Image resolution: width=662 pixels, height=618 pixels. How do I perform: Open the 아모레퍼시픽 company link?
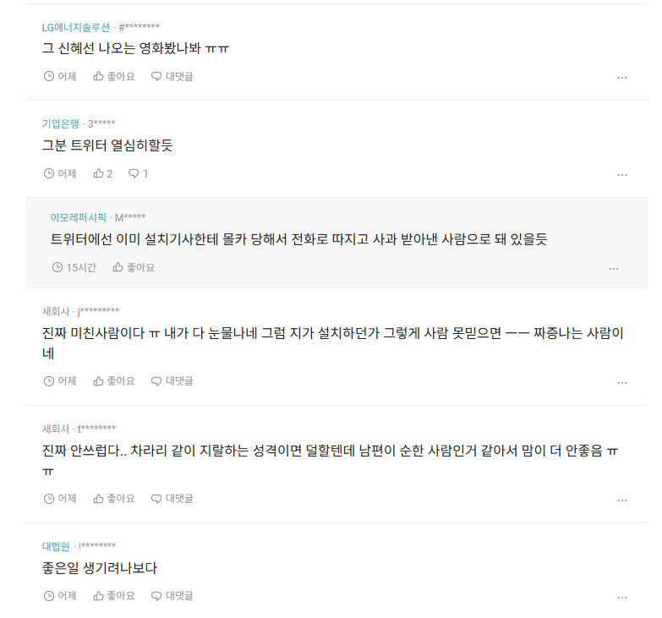point(78,217)
